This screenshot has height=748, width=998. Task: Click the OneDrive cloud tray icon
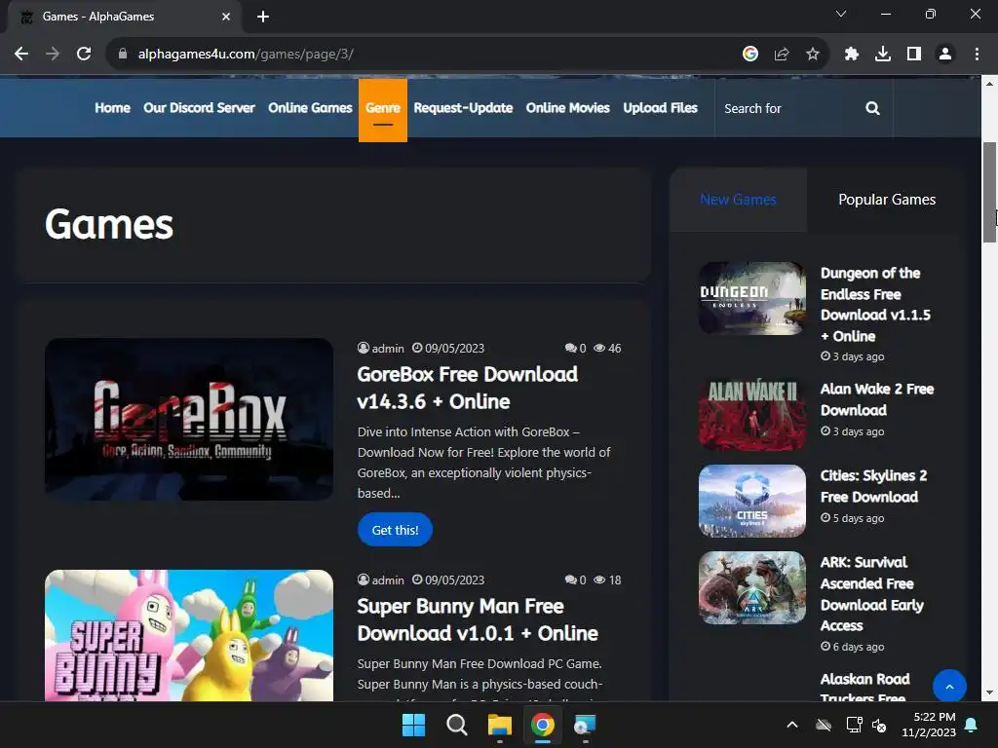tap(824, 725)
